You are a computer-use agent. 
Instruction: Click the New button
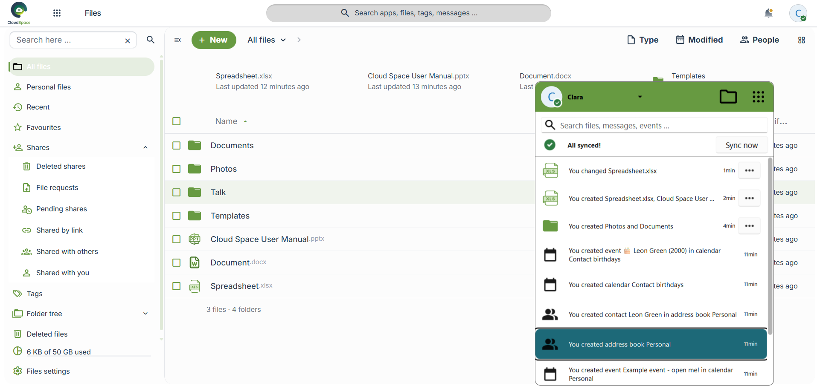pos(214,40)
